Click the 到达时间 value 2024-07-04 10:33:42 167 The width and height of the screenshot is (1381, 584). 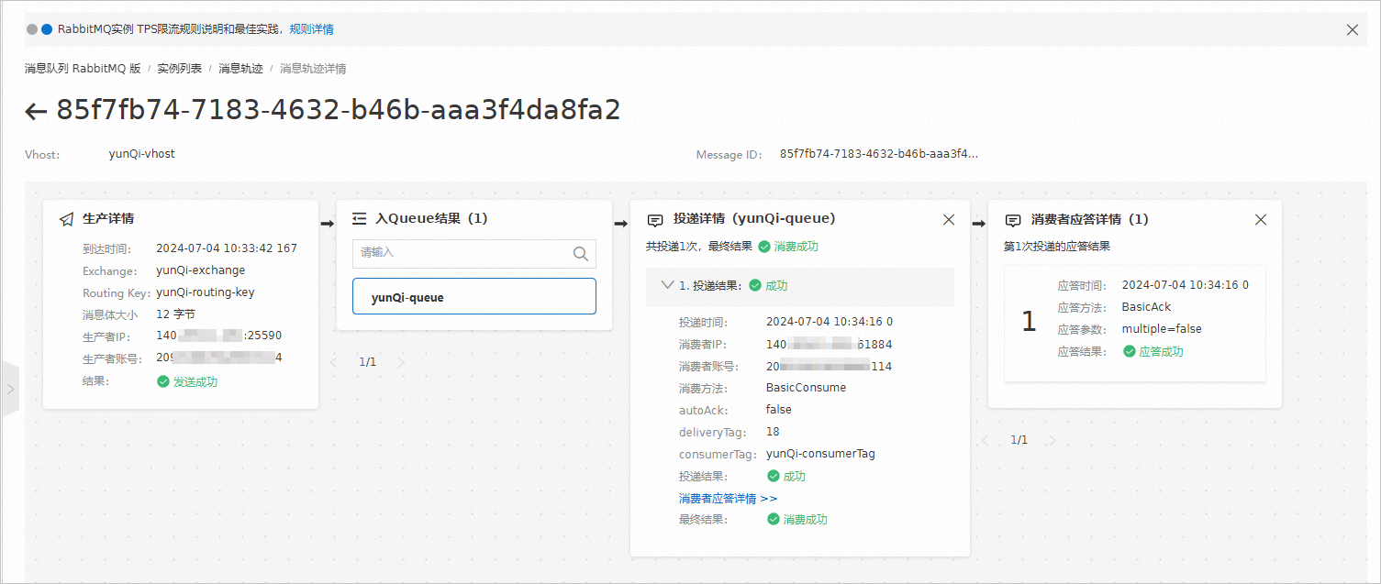click(x=227, y=248)
